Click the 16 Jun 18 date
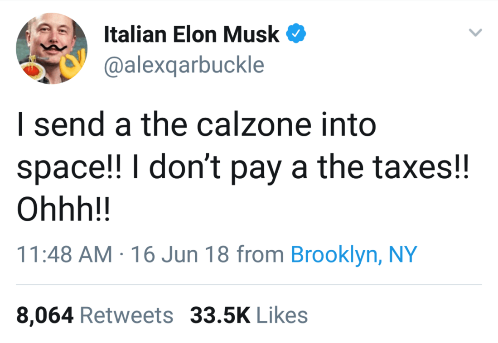This screenshot has width=498, height=343. coord(181,254)
